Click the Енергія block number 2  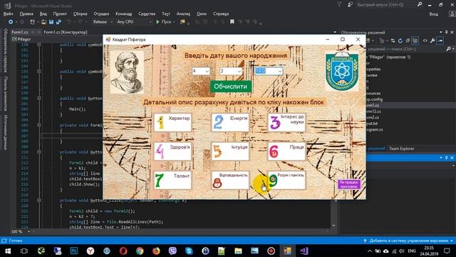[x=230, y=122]
